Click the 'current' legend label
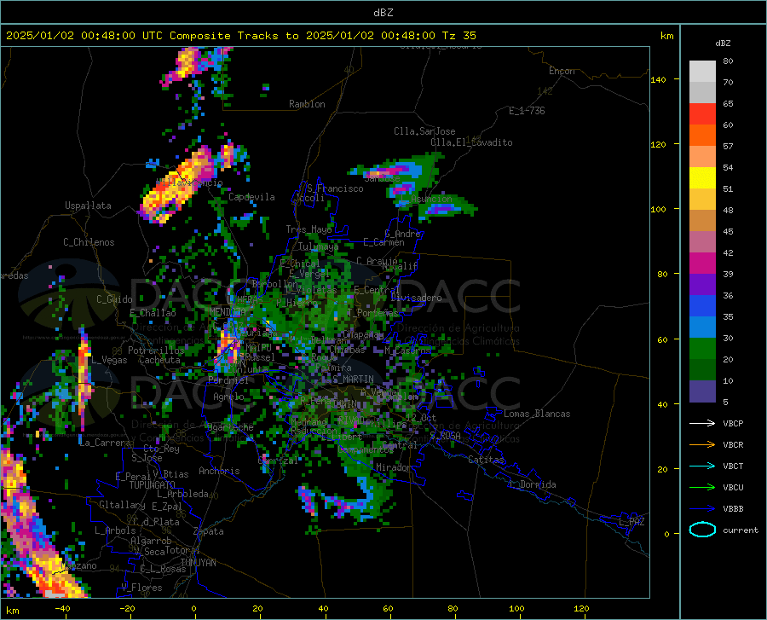767x620 pixels. click(741, 530)
